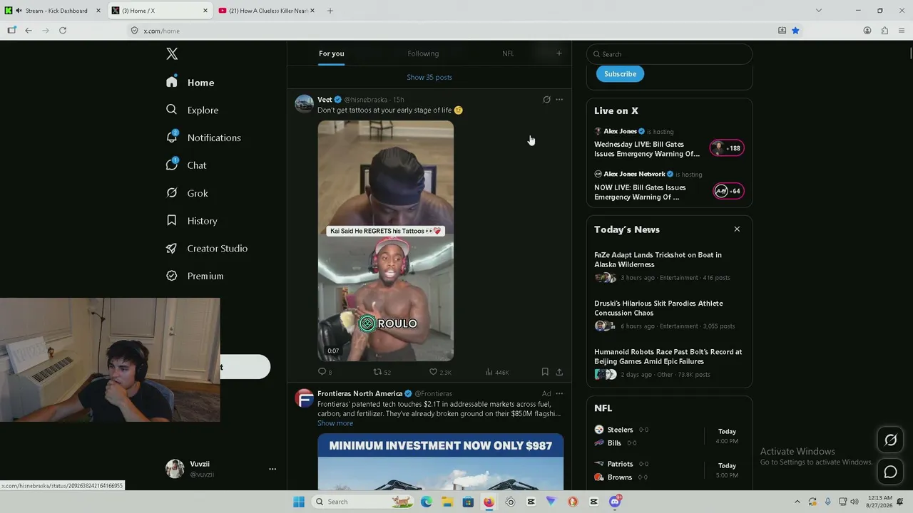The image size is (913, 513).
Task: Show hidden system tray icons
Action: pos(797,502)
